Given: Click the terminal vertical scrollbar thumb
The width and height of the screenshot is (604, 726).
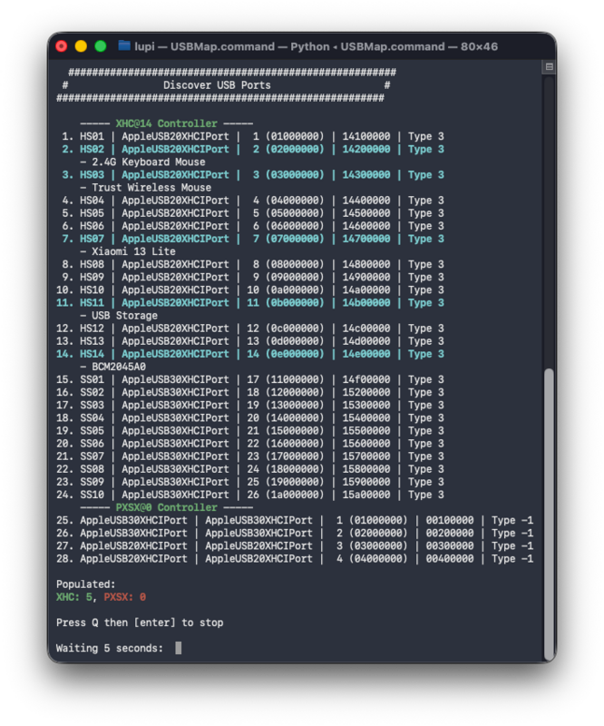Looking at the screenshot, I should [x=549, y=514].
